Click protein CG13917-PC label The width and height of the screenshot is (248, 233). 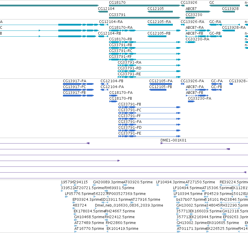75,87
